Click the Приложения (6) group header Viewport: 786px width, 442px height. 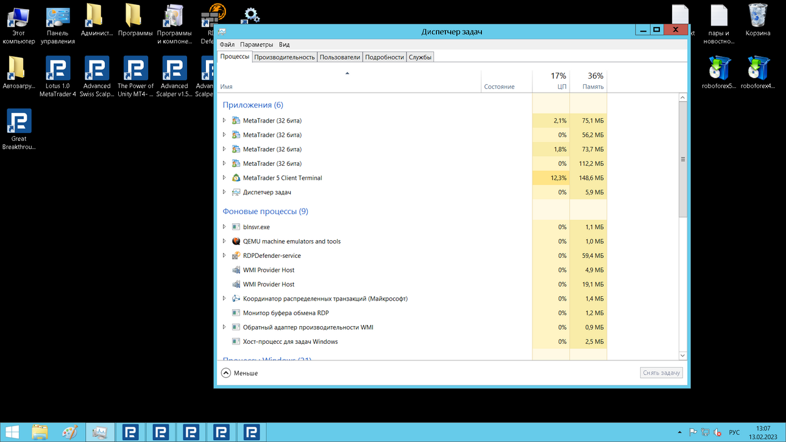tap(253, 105)
